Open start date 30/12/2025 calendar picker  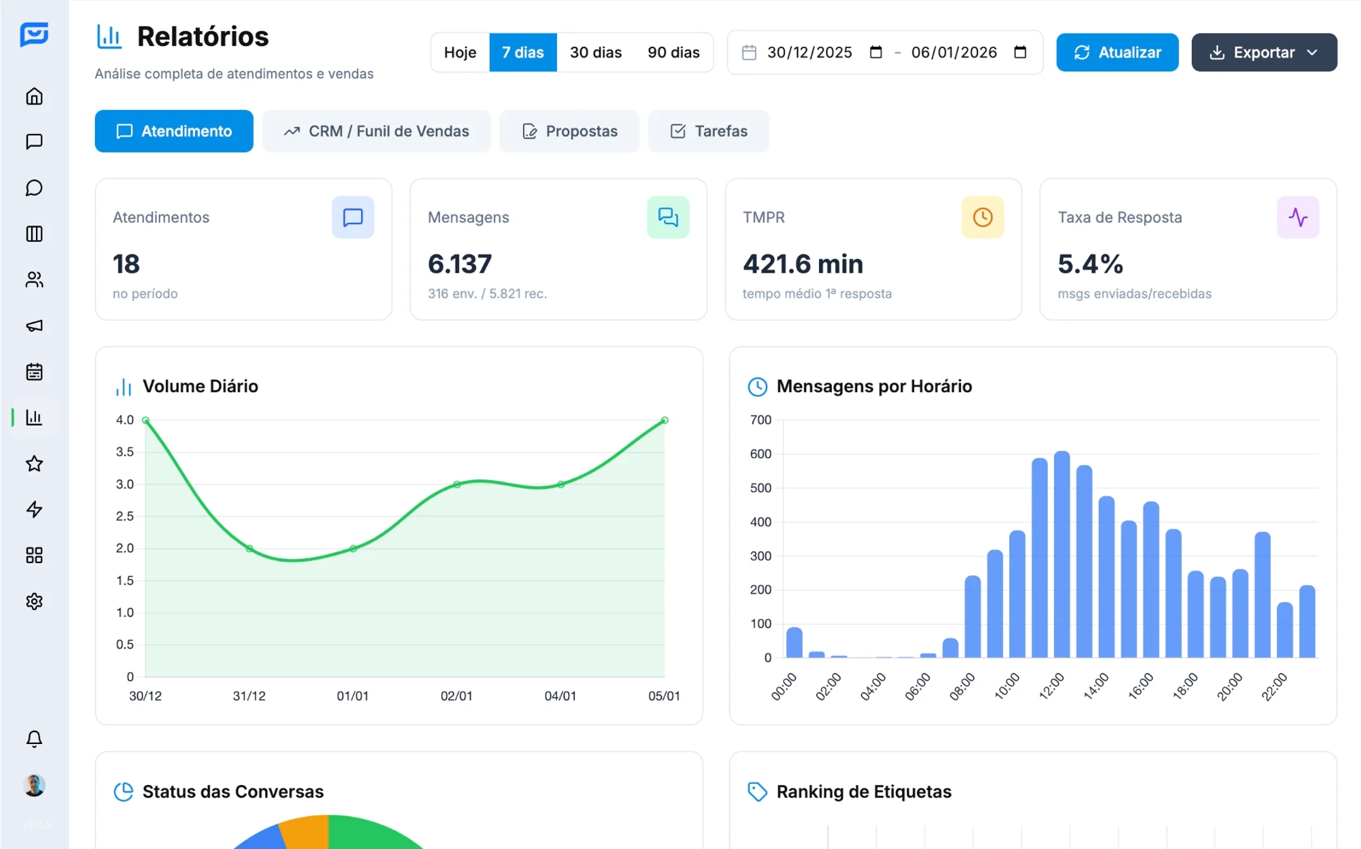[875, 53]
